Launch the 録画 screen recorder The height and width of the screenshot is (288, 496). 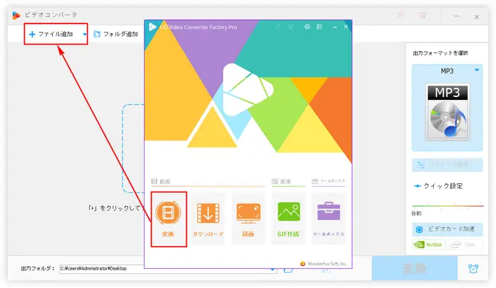coord(248,219)
